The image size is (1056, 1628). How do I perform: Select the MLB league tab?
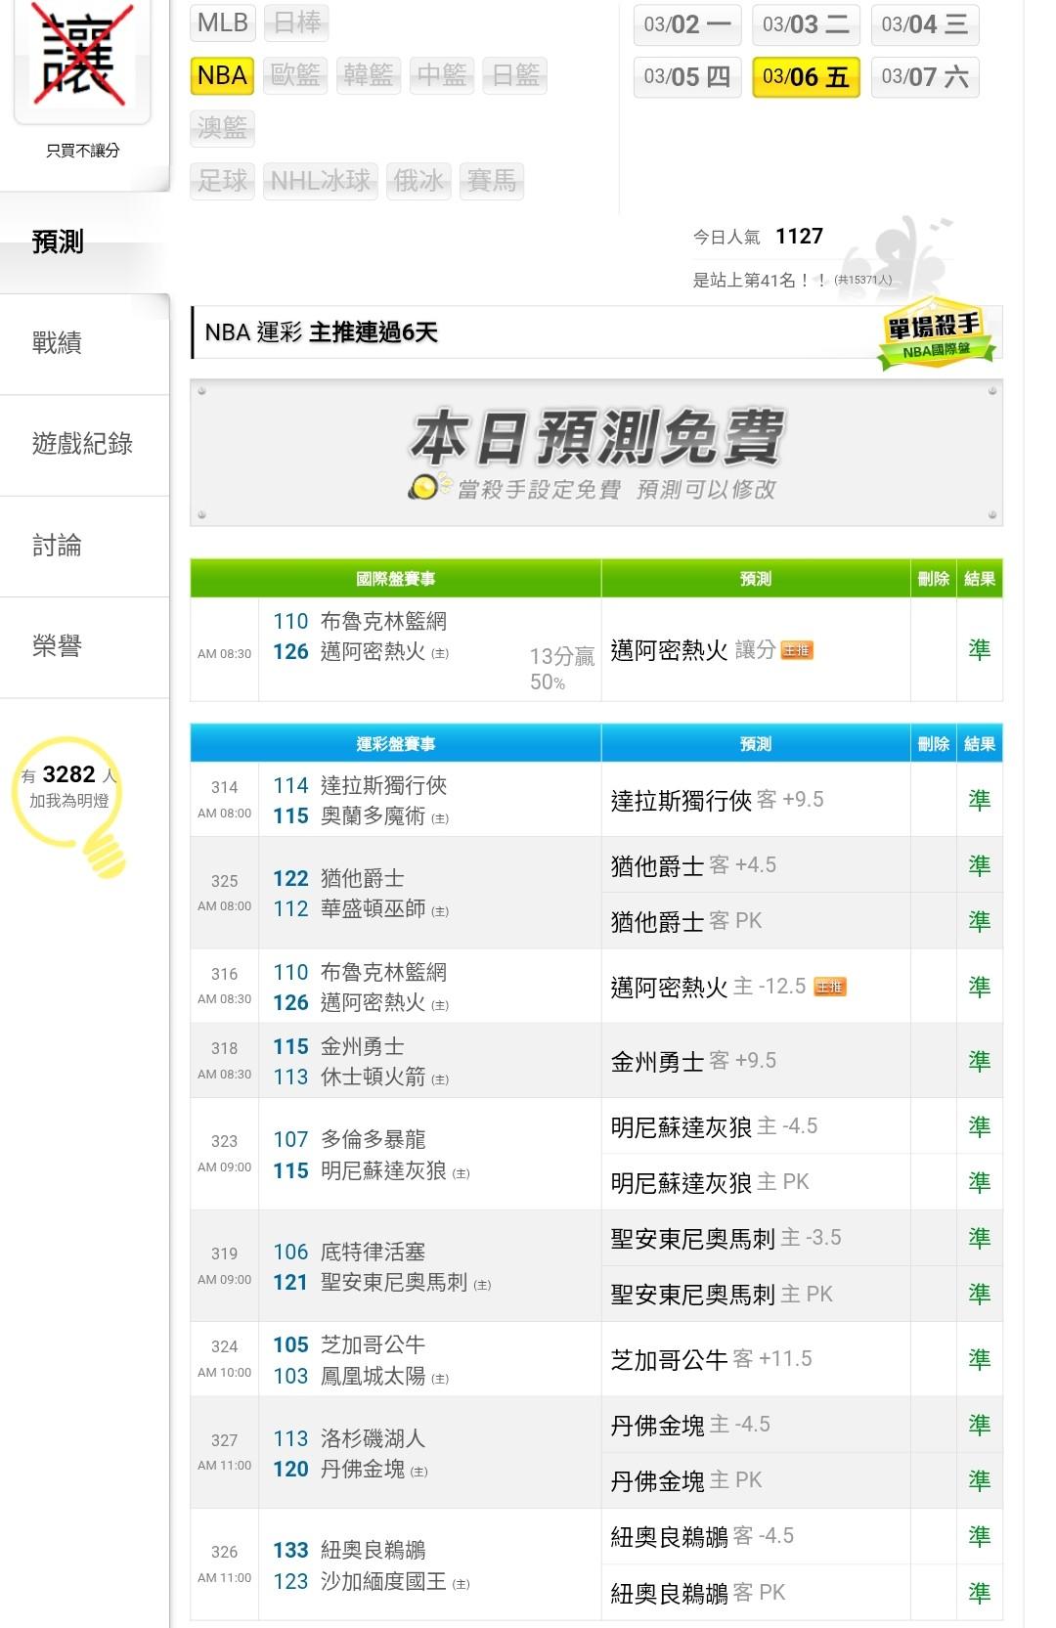pyautogui.click(x=222, y=22)
